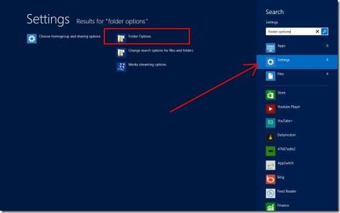Open Media streaming options result

[x=141, y=67]
